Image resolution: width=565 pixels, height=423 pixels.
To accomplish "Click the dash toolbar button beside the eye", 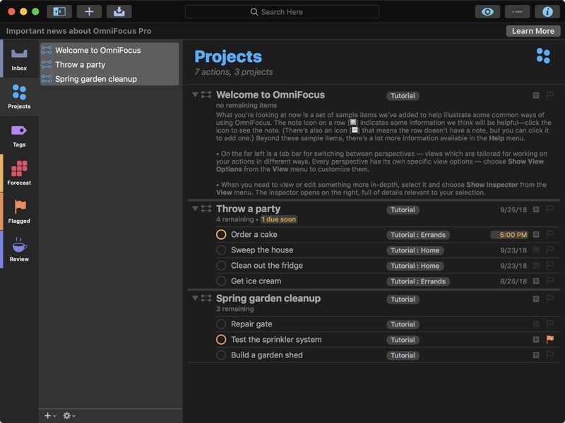I will [x=517, y=11].
